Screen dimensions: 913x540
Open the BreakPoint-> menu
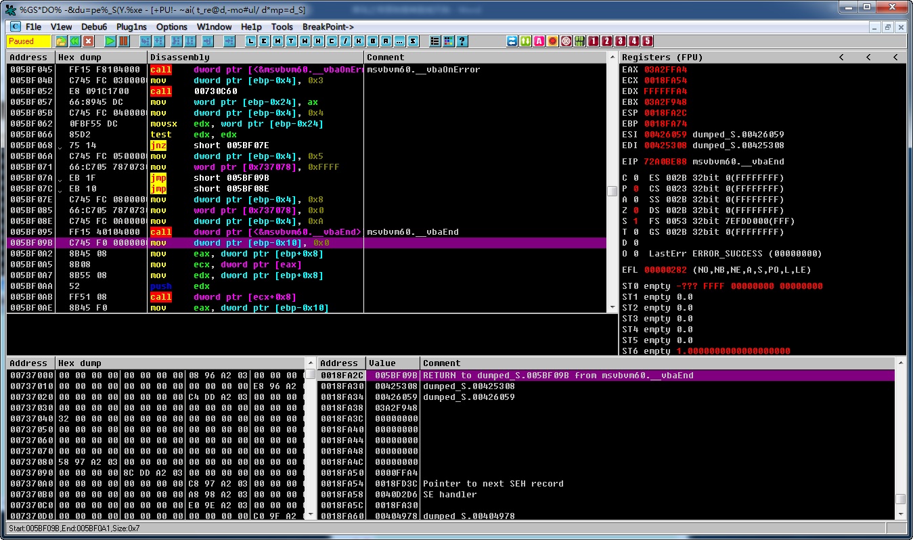click(x=328, y=27)
